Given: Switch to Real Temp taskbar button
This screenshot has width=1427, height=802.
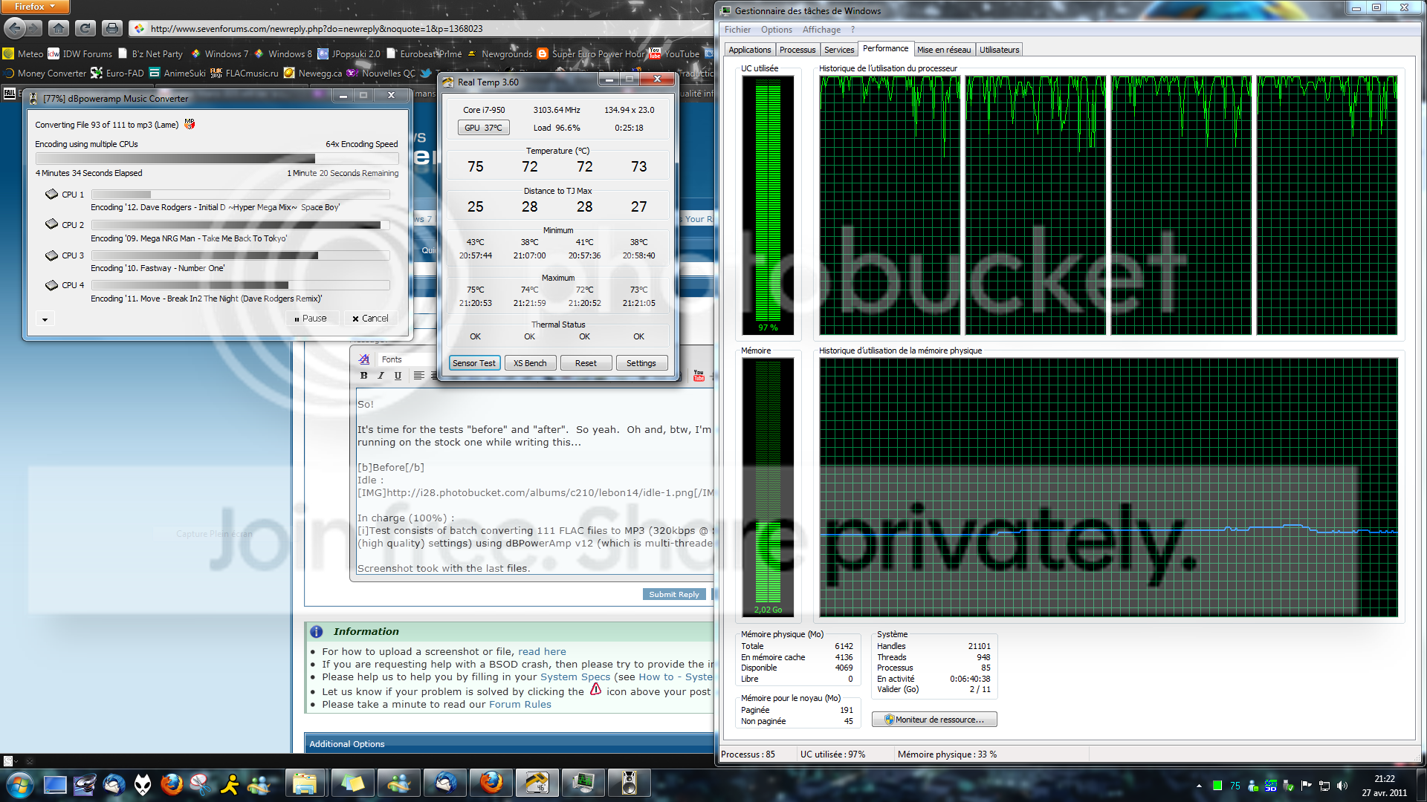Looking at the screenshot, I should point(537,784).
